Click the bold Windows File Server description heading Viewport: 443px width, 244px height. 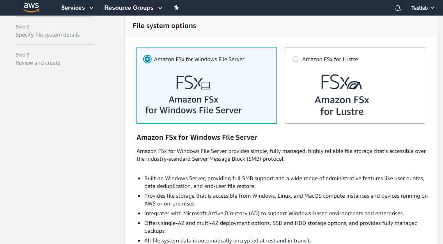tap(197, 137)
